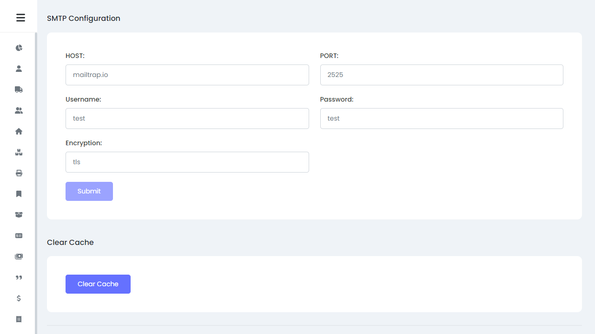Click the single user icon in sidebar
The width and height of the screenshot is (595, 334).
click(19, 69)
